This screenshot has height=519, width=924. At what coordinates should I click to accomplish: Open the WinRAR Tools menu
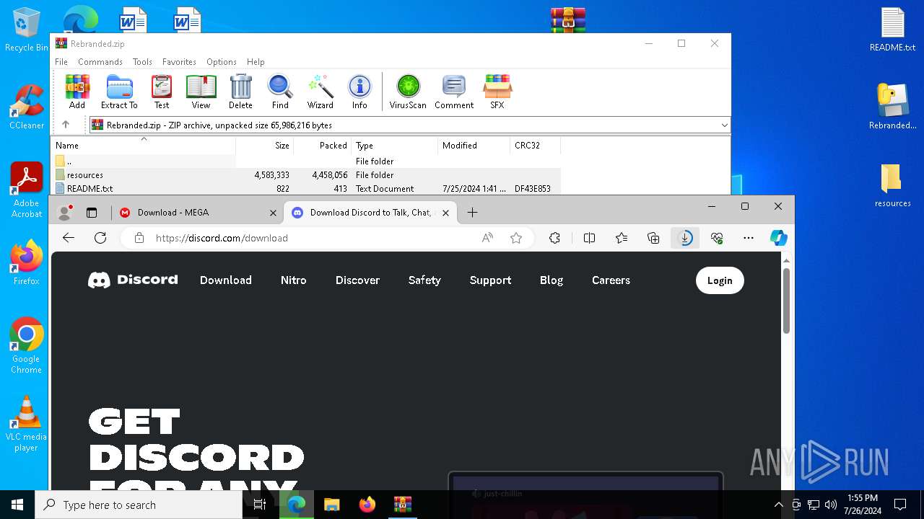(142, 62)
